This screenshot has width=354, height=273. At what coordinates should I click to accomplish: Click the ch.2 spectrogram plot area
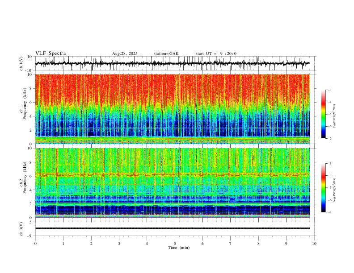[172, 183]
